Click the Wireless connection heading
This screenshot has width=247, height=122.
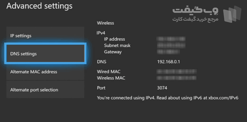[105, 23]
